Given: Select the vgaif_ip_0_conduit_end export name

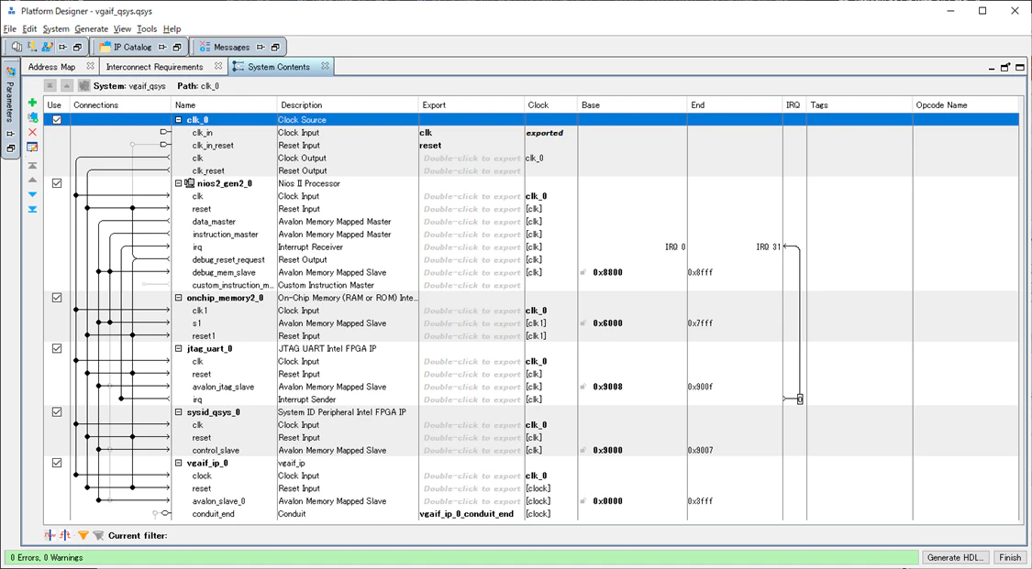Looking at the screenshot, I should [466, 514].
